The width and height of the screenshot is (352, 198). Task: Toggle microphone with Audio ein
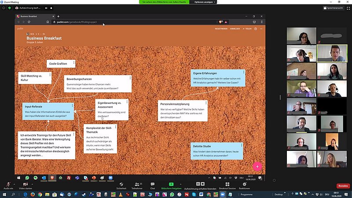tap(8, 184)
